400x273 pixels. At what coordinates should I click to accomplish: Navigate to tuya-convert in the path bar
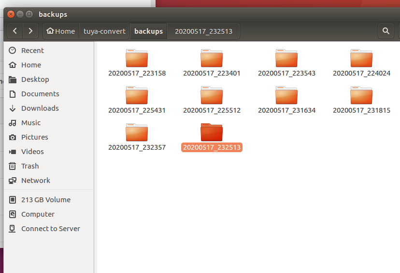(x=104, y=31)
